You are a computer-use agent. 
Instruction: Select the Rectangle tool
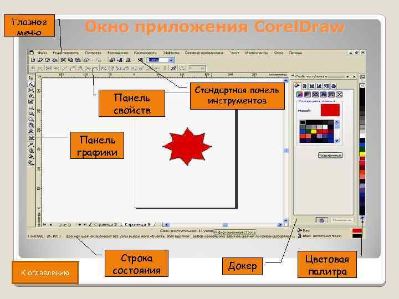coord(31,107)
